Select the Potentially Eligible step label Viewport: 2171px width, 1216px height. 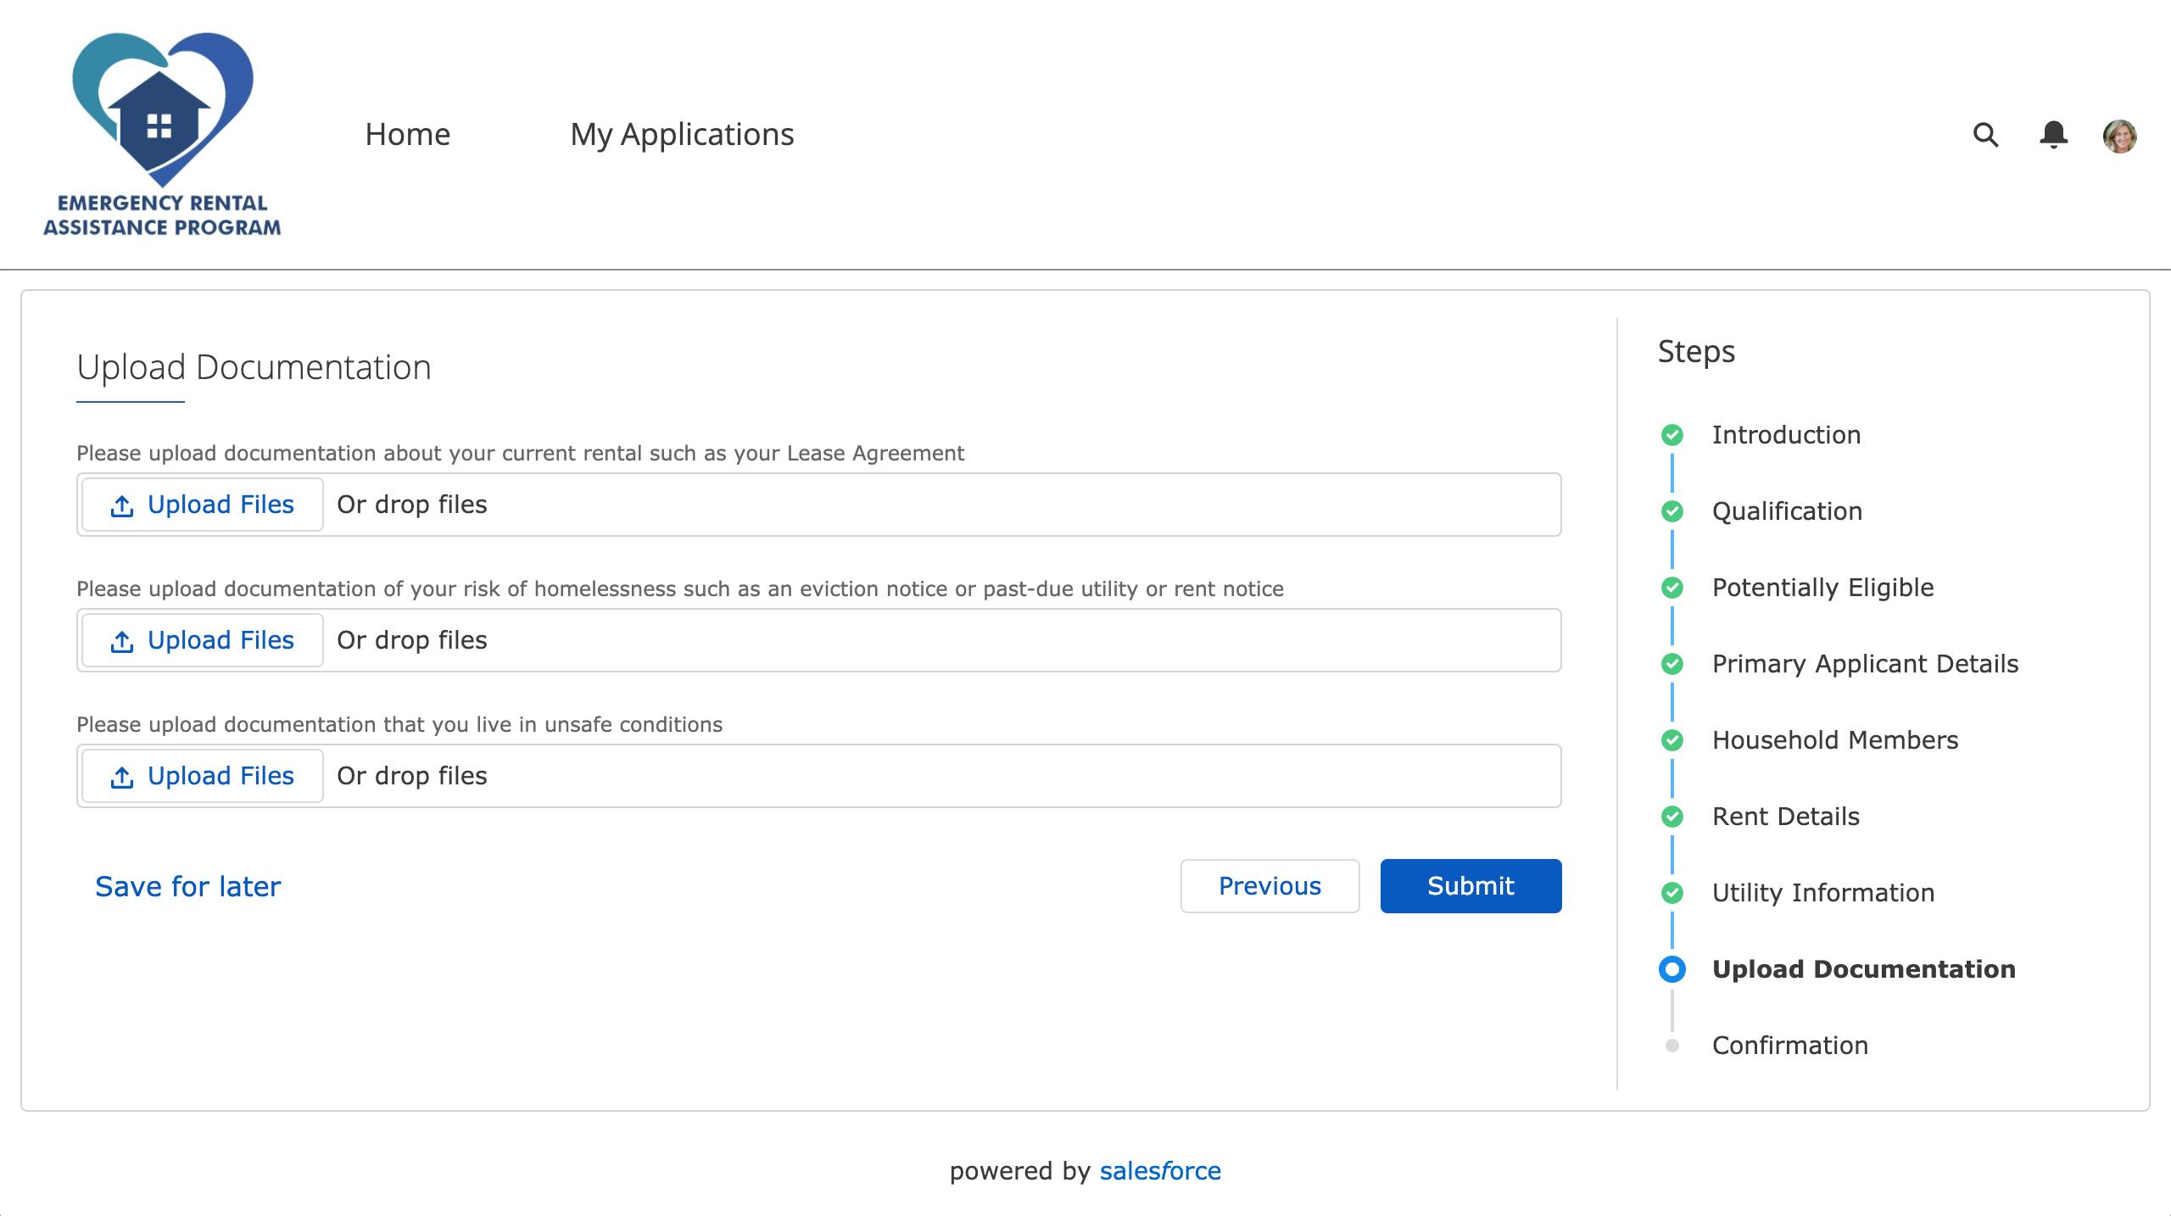point(1822,588)
